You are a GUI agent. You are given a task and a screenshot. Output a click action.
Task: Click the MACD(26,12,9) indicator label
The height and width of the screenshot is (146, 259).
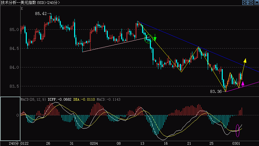tap(34, 99)
